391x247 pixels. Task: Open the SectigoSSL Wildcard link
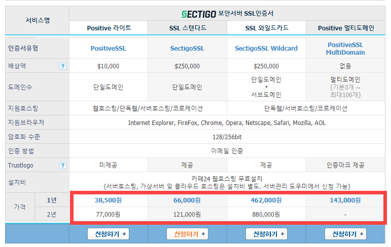coord(266,48)
